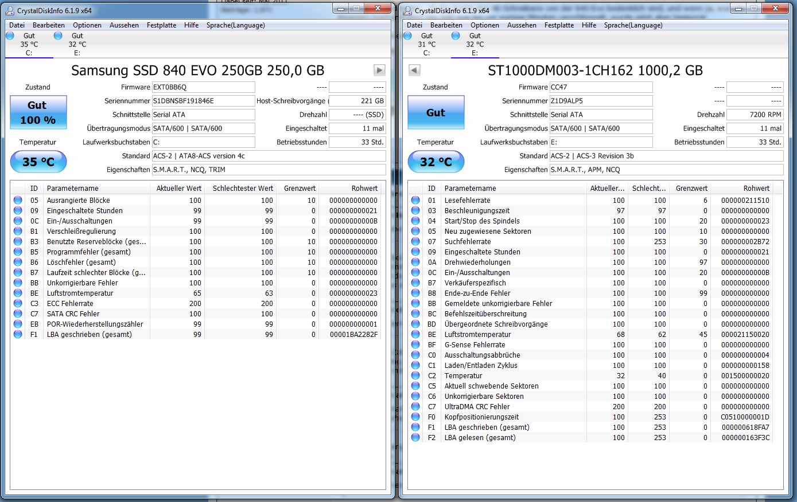The image size is (797, 502).
Task: Click status orb for BE Luftstromtemperatur row in left window
Action: pos(18,293)
